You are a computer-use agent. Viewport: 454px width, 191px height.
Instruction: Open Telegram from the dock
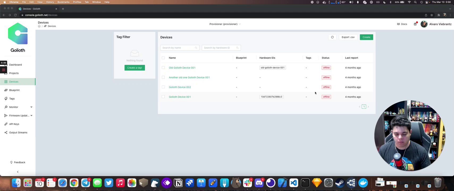coord(86,183)
